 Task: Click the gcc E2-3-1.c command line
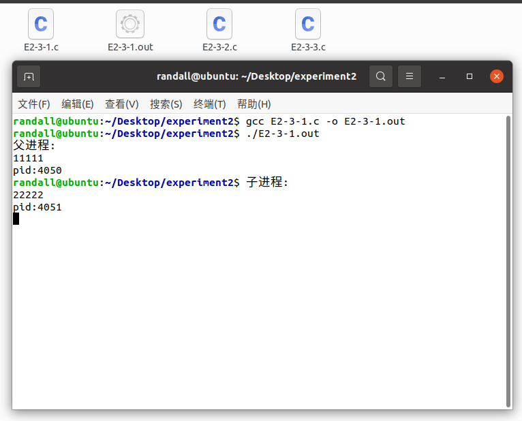[325, 121]
